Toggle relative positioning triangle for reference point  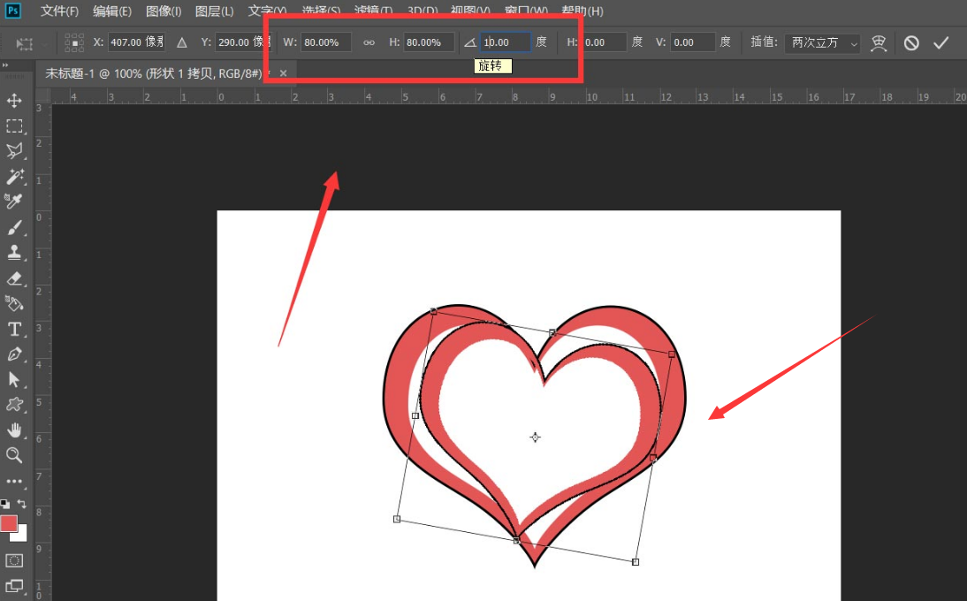pyautogui.click(x=181, y=42)
